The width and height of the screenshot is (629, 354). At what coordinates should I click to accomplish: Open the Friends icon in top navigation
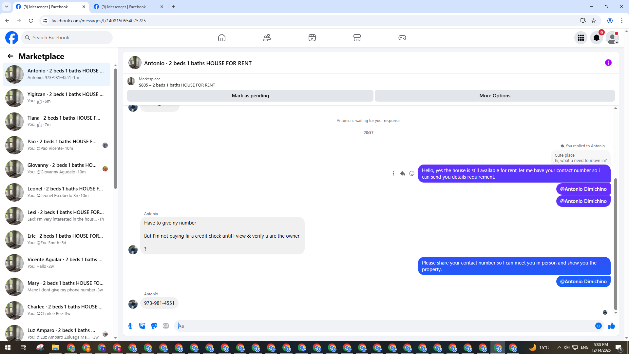(267, 38)
